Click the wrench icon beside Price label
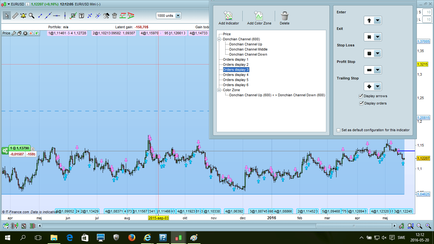434x244 pixels. 14,33
